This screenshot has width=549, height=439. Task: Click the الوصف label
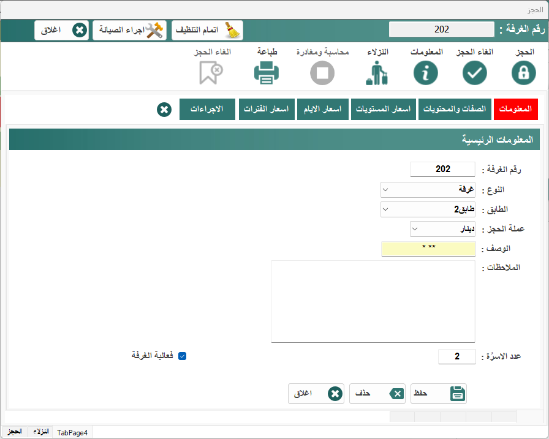(x=496, y=249)
